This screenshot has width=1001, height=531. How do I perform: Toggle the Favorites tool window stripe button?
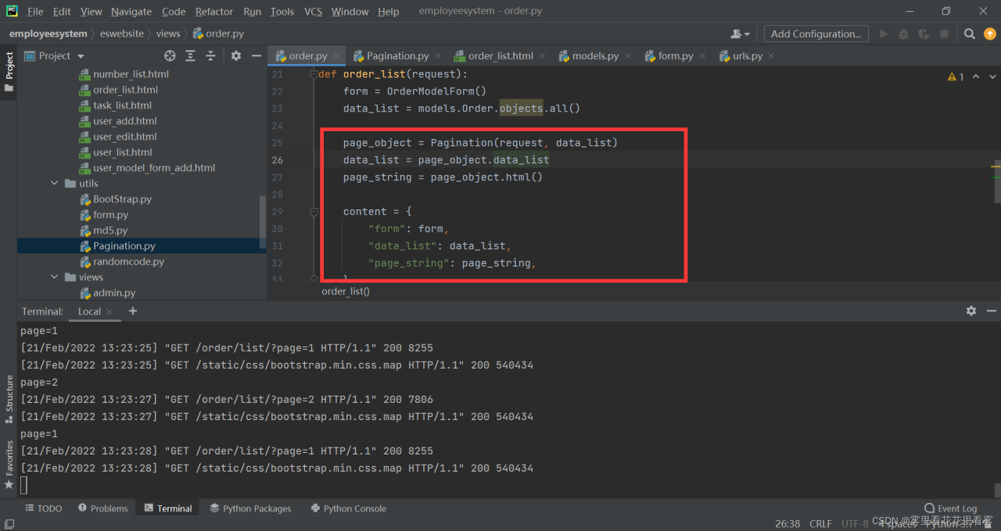[9, 465]
